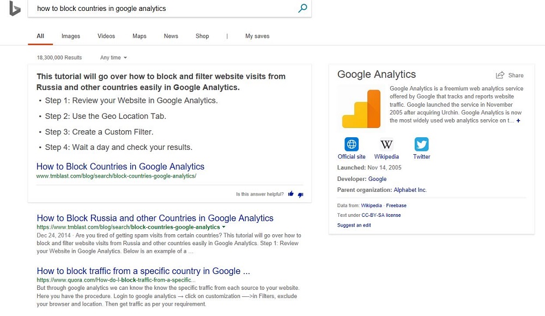
Task: Click Suggest an edit link
Action: 354,225
